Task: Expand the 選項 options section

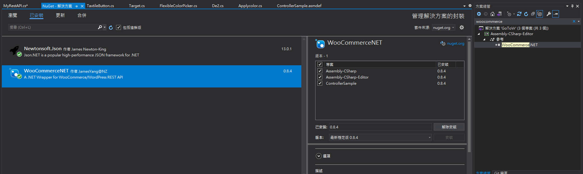Action: pos(319,156)
